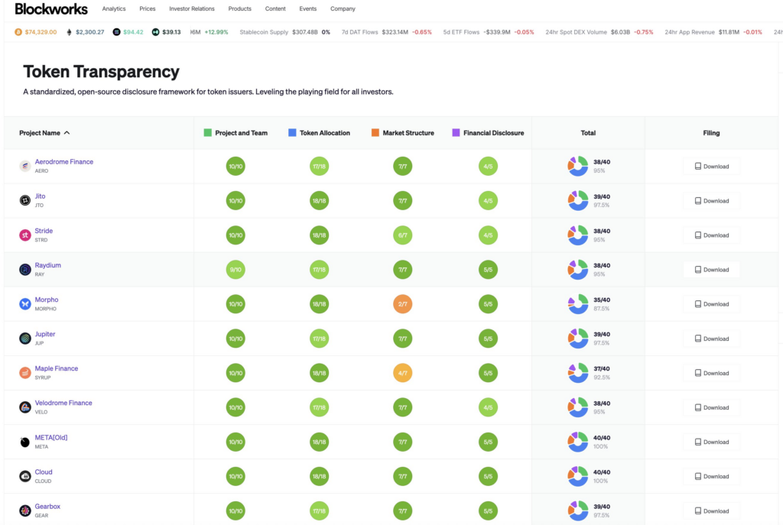Click the Maple Finance token logo
783x525 pixels.
24,372
